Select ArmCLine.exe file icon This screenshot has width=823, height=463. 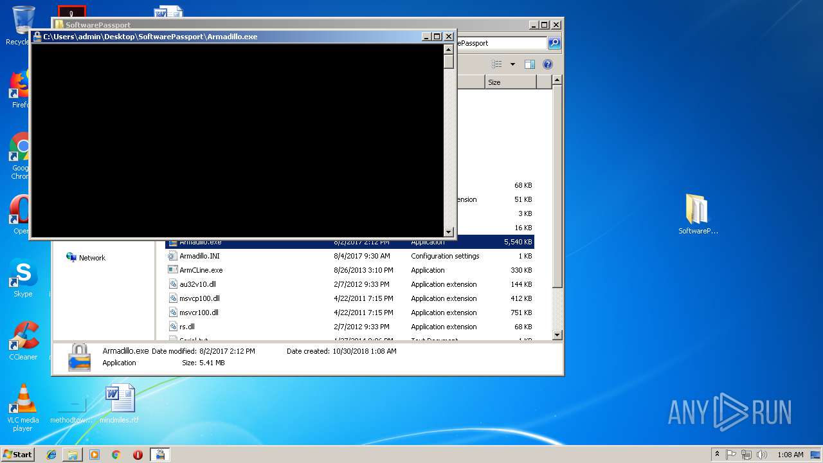point(173,270)
